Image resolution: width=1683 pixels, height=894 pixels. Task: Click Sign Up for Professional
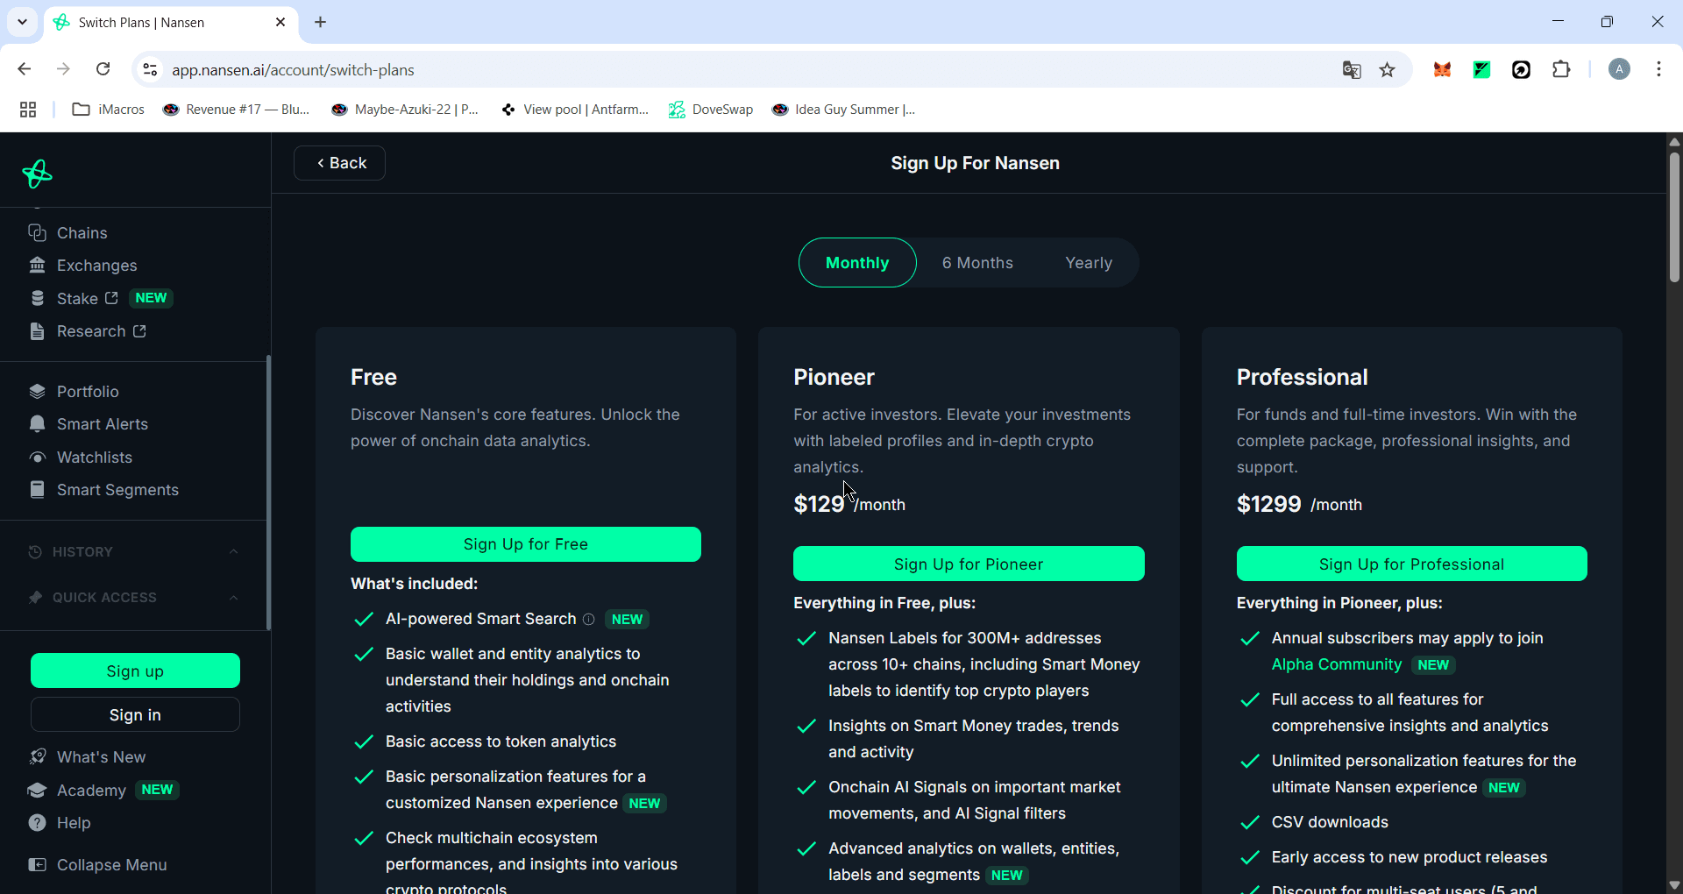1411,564
